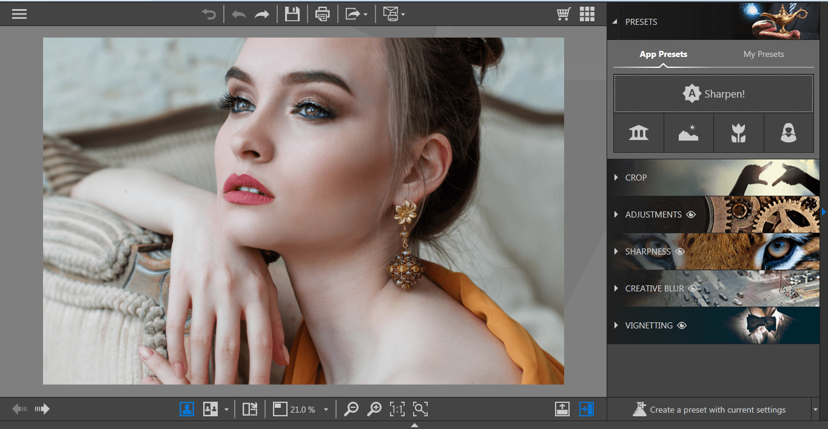This screenshot has height=429, width=828.
Task: Create a preset with current settings
Action: (710, 409)
